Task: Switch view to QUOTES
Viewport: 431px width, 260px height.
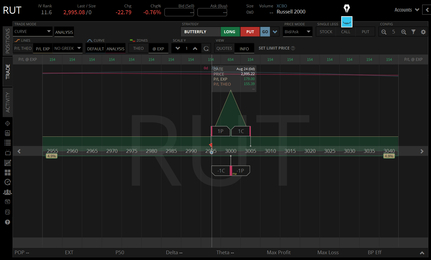Action: 224,48
